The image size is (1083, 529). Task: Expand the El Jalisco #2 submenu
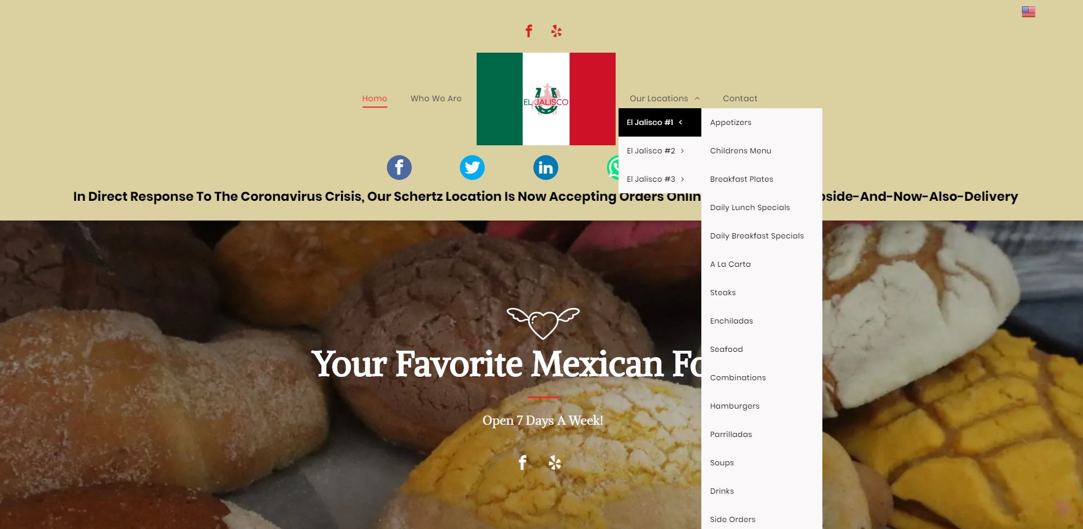point(656,150)
